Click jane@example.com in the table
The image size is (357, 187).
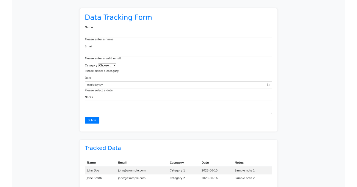(132, 178)
